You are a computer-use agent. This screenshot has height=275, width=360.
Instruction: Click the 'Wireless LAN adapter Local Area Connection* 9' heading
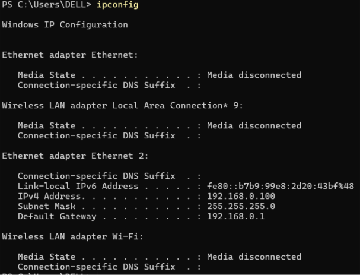[123, 105]
